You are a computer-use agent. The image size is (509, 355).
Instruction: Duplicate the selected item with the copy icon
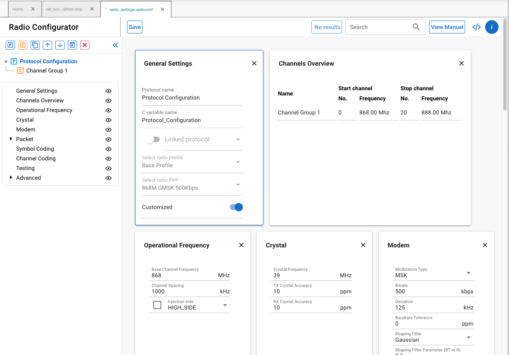[x=35, y=45]
